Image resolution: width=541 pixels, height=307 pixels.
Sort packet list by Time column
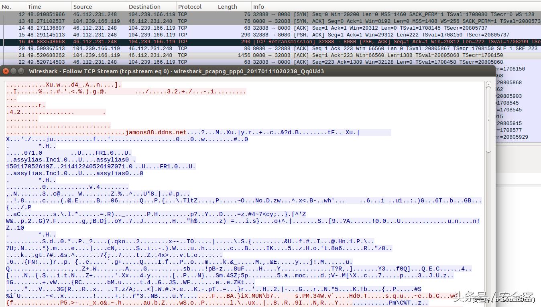49,6
